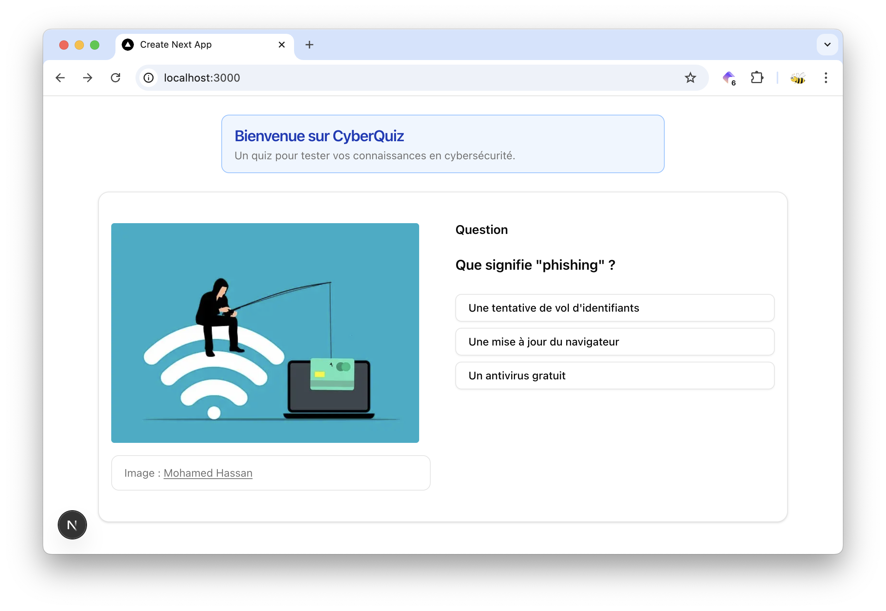Click the forward navigation arrow

tap(88, 78)
